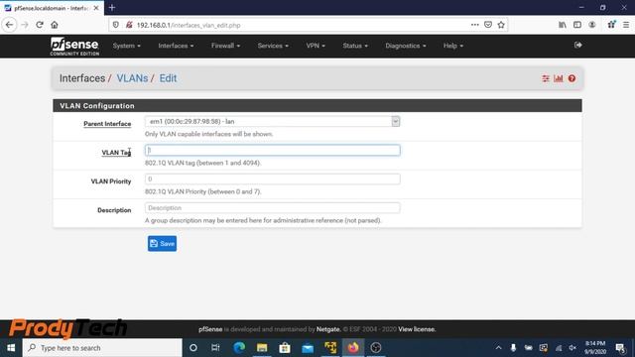This screenshot has width=635, height=357.
Task: Open Mail app from taskbar
Action: click(x=308, y=348)
